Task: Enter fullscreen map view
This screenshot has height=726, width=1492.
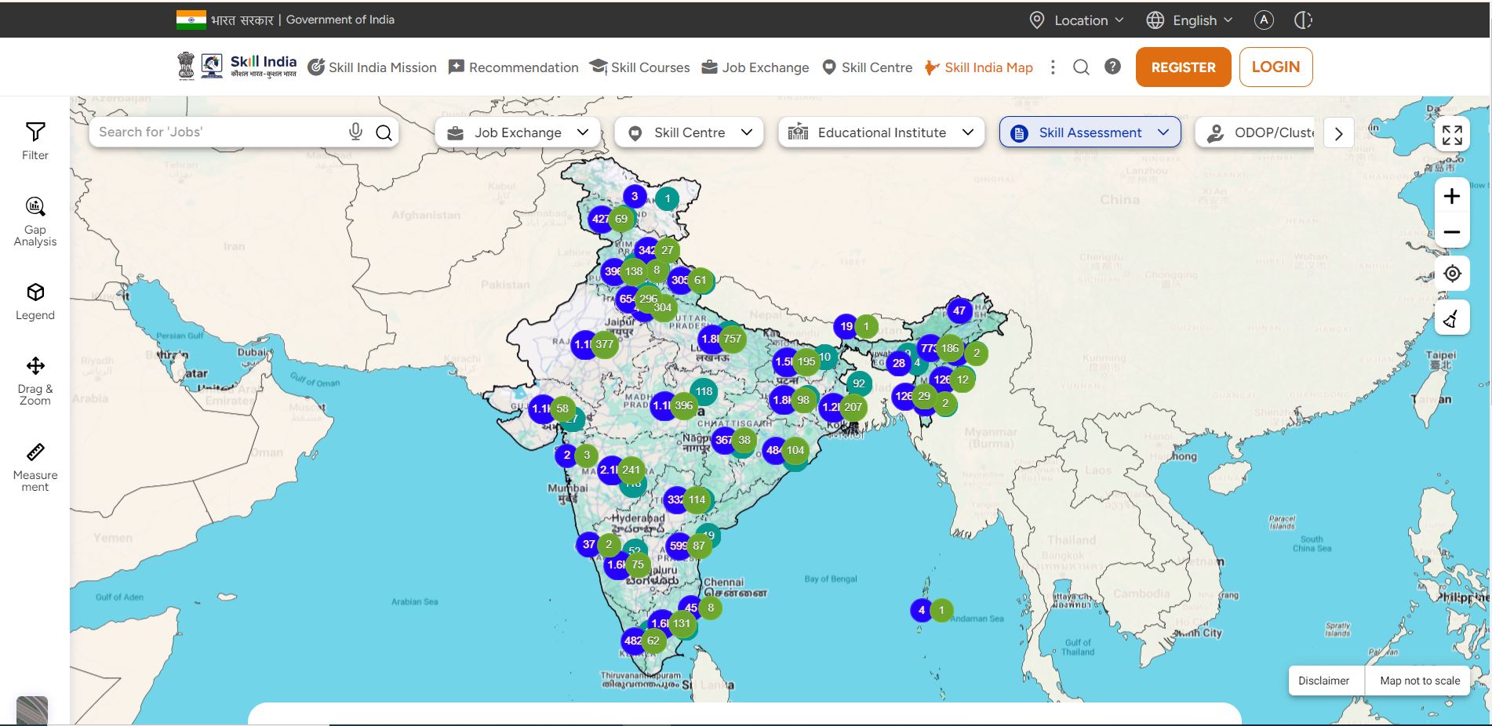Action: pos(1452,135)
